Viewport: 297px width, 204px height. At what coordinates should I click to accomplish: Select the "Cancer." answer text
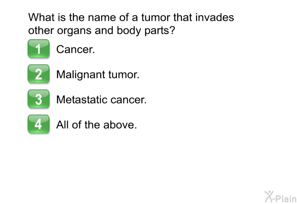[x=76, y=49]
